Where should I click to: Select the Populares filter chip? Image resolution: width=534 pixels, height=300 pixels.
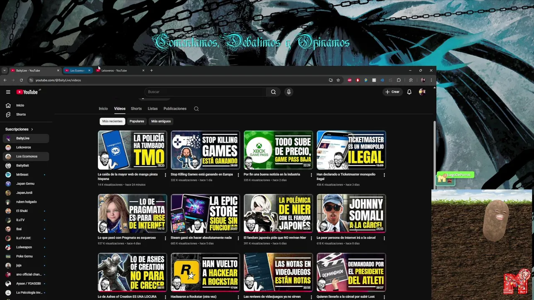click(x=137, y=121)
